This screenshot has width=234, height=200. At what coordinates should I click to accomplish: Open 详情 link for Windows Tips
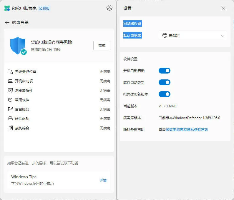[103, 180]
